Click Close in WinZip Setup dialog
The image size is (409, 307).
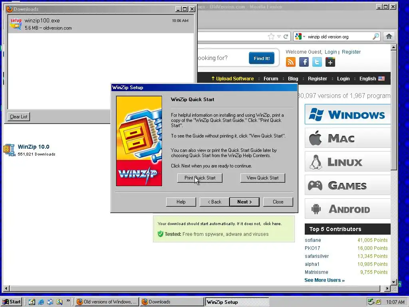[278, 202]
